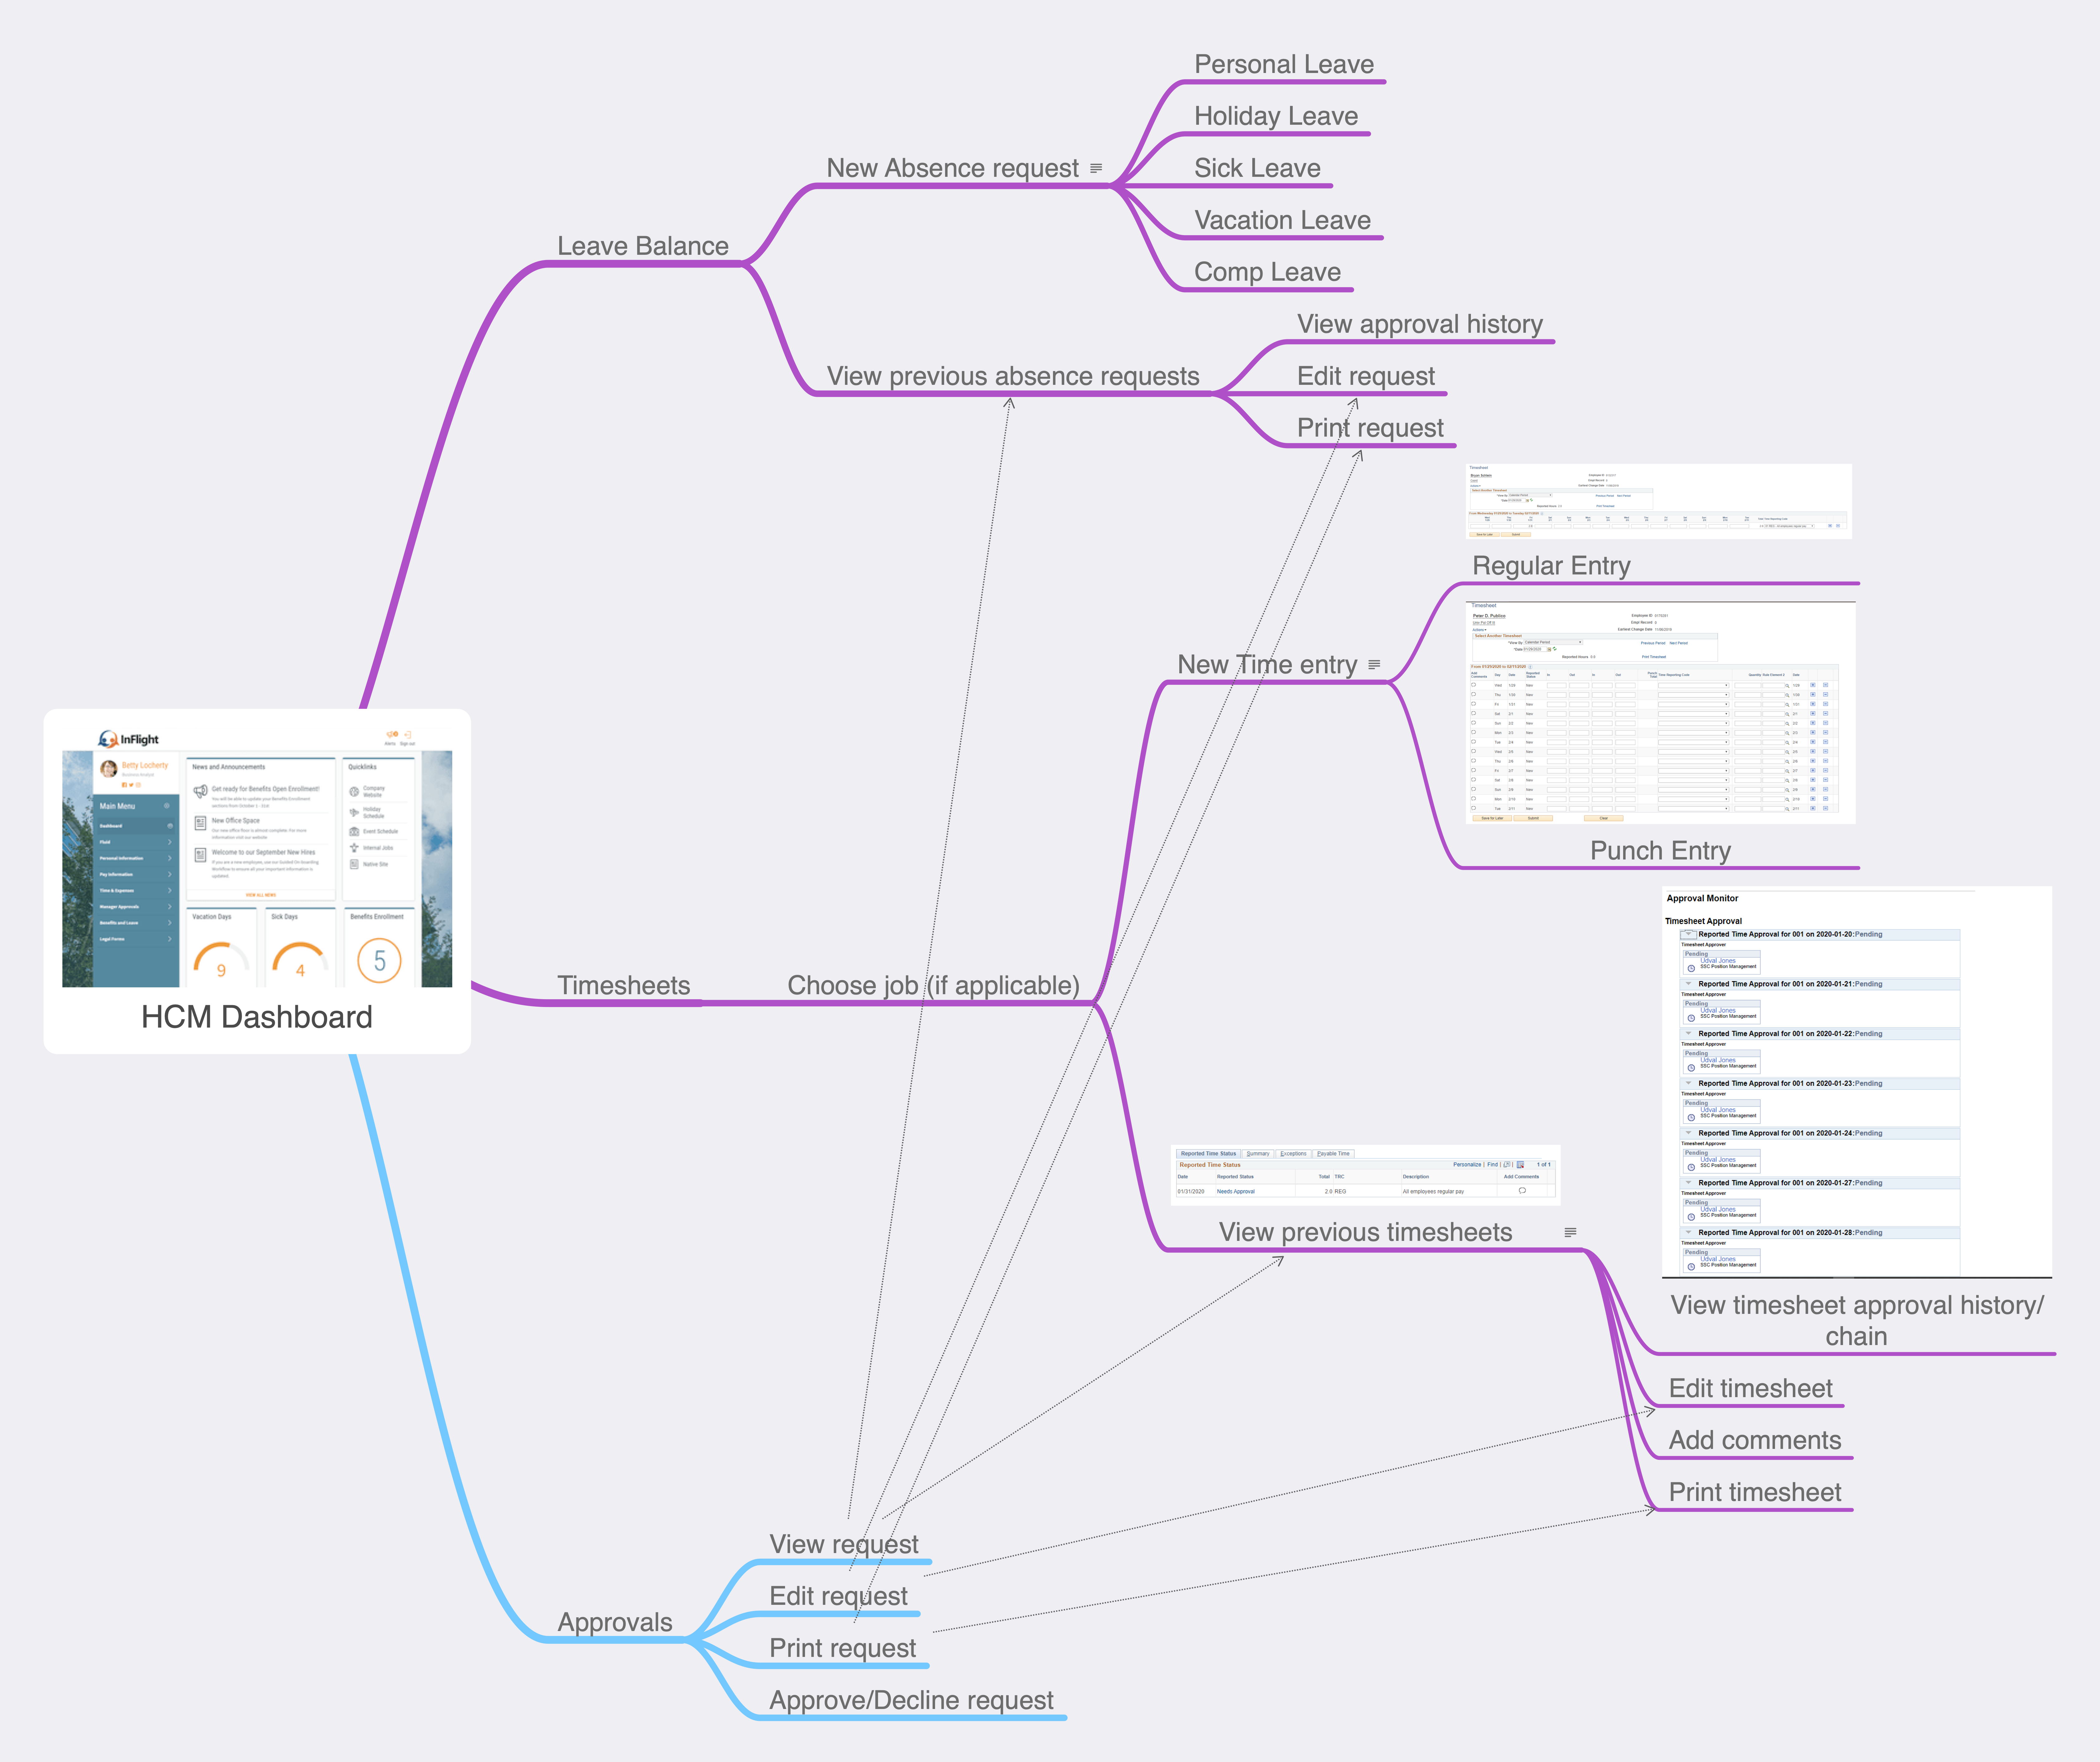Open the Reported Time Status tab
Image resolution: width=2100 pixels, height=1762 pixels.
[1209, 1154]
